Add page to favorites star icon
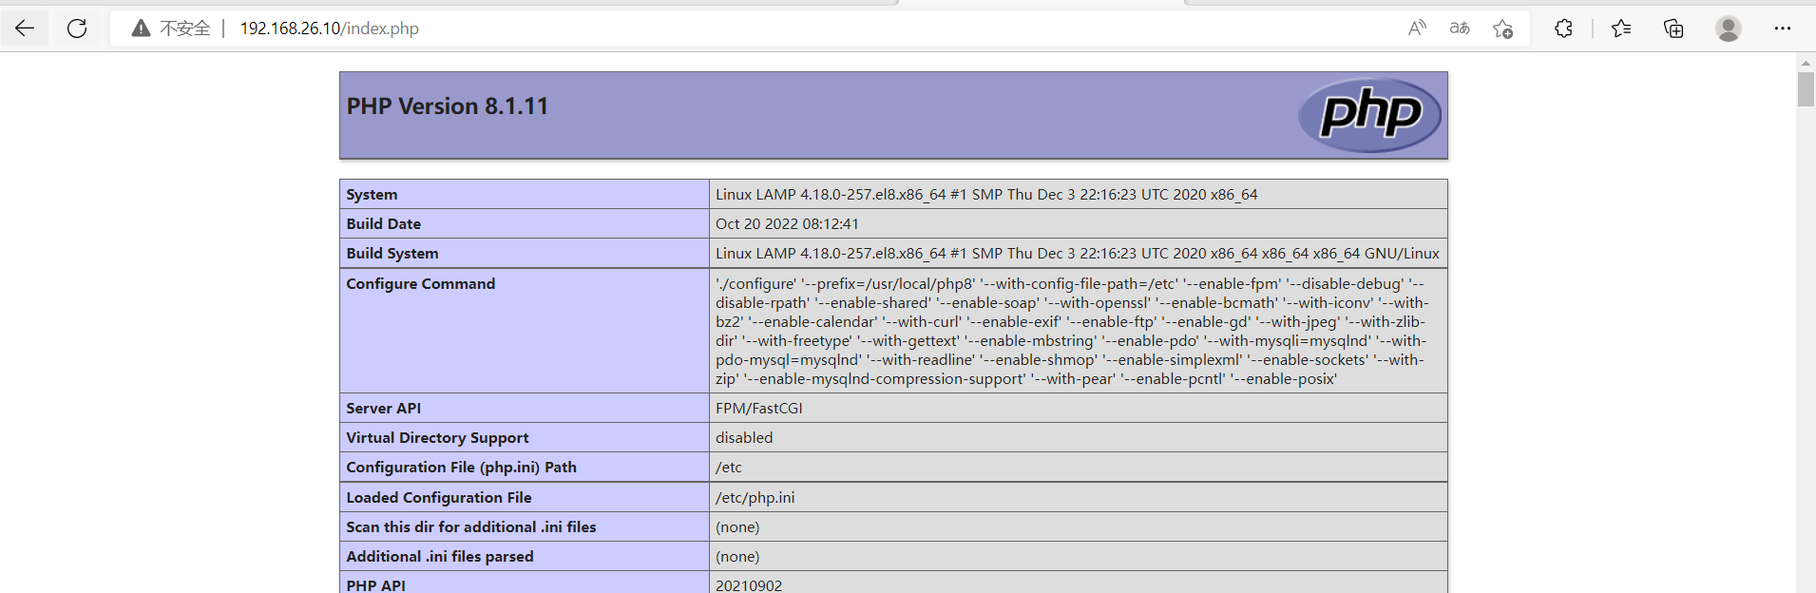This screenshot has height=593, width=1816. 1502,29
